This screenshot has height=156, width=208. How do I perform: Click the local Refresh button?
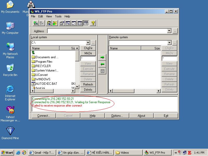pyautogui.click(x=88, y=84)
